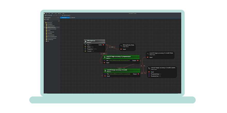The height and width of the screenshot is (113, 227).
Task: Click the Threshold Enter value on Labels node
Action: 160,74
